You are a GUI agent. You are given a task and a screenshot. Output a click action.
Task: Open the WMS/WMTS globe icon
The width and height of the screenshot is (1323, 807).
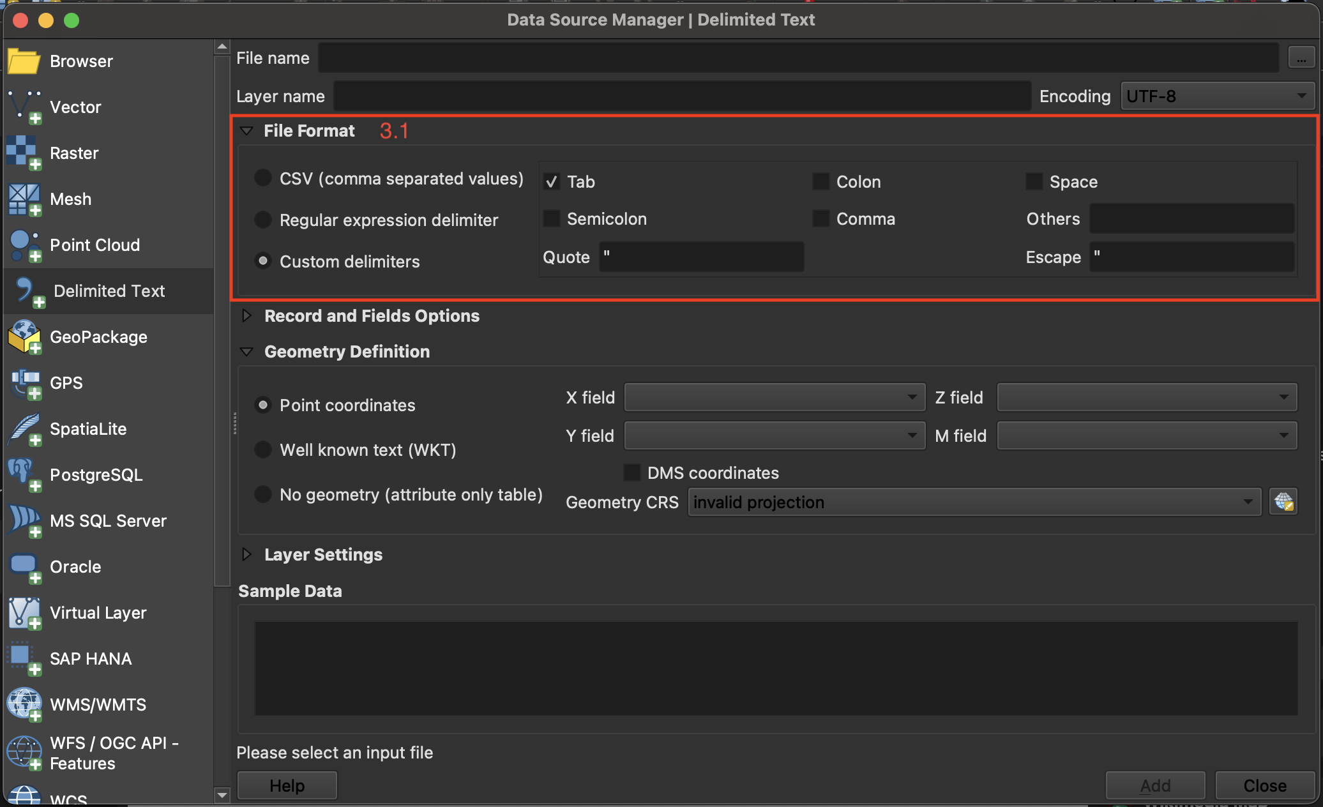[x=24, y=704]
